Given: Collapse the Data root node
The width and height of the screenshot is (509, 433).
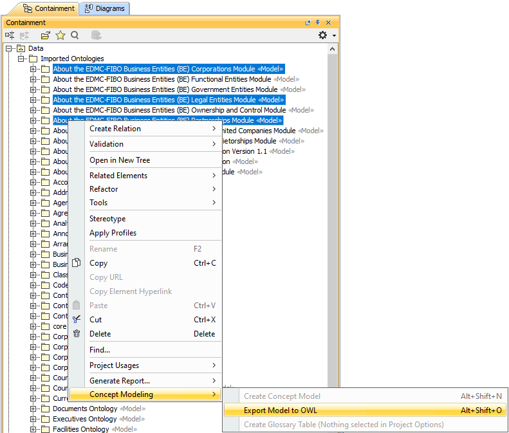Looking at the screenshot, I should click(x=9, y=48).
